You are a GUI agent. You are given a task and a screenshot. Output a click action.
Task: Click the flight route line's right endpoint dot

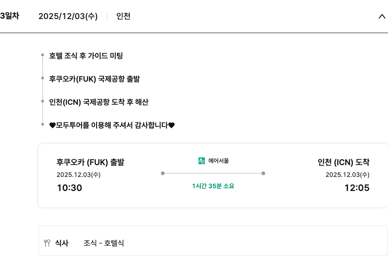click(x=263, y=173)
